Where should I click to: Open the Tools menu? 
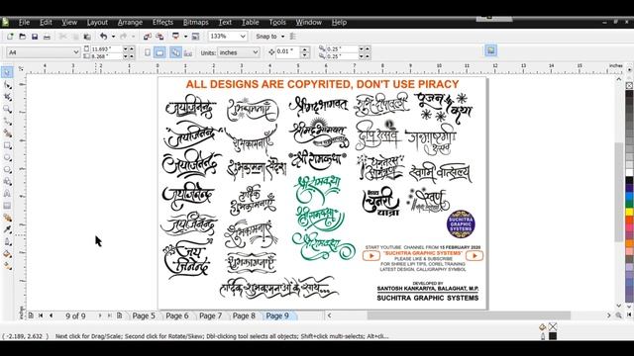tap(277, 22)
